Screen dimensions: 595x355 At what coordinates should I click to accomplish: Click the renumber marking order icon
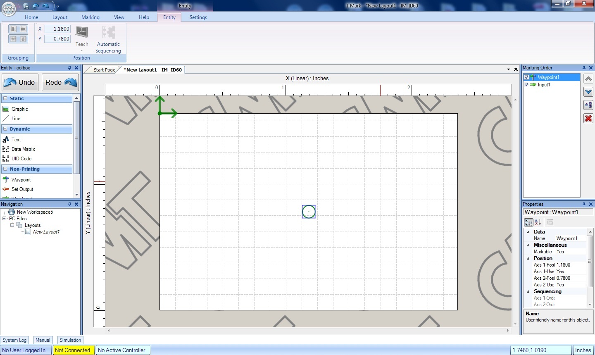[588, 105]
